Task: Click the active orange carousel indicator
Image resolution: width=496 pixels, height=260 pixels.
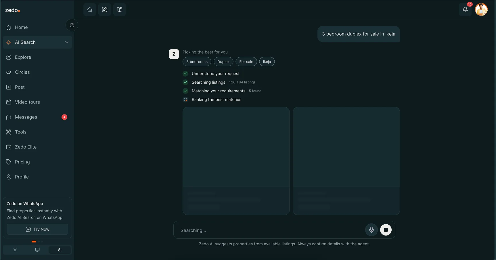Action: 34,242
